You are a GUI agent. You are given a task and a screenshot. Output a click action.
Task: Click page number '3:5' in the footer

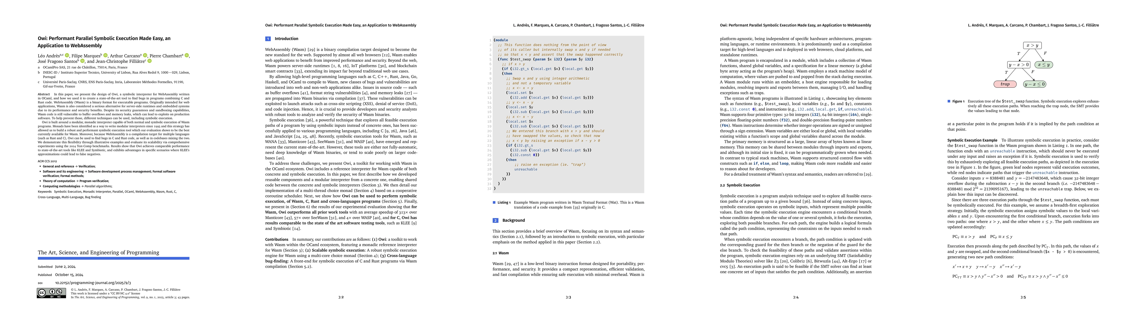tap(1023, 297)
